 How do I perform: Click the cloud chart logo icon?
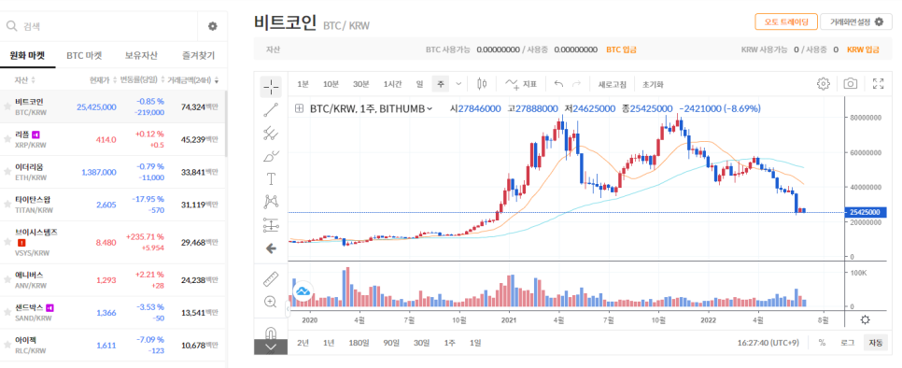(x=303, y=291)
